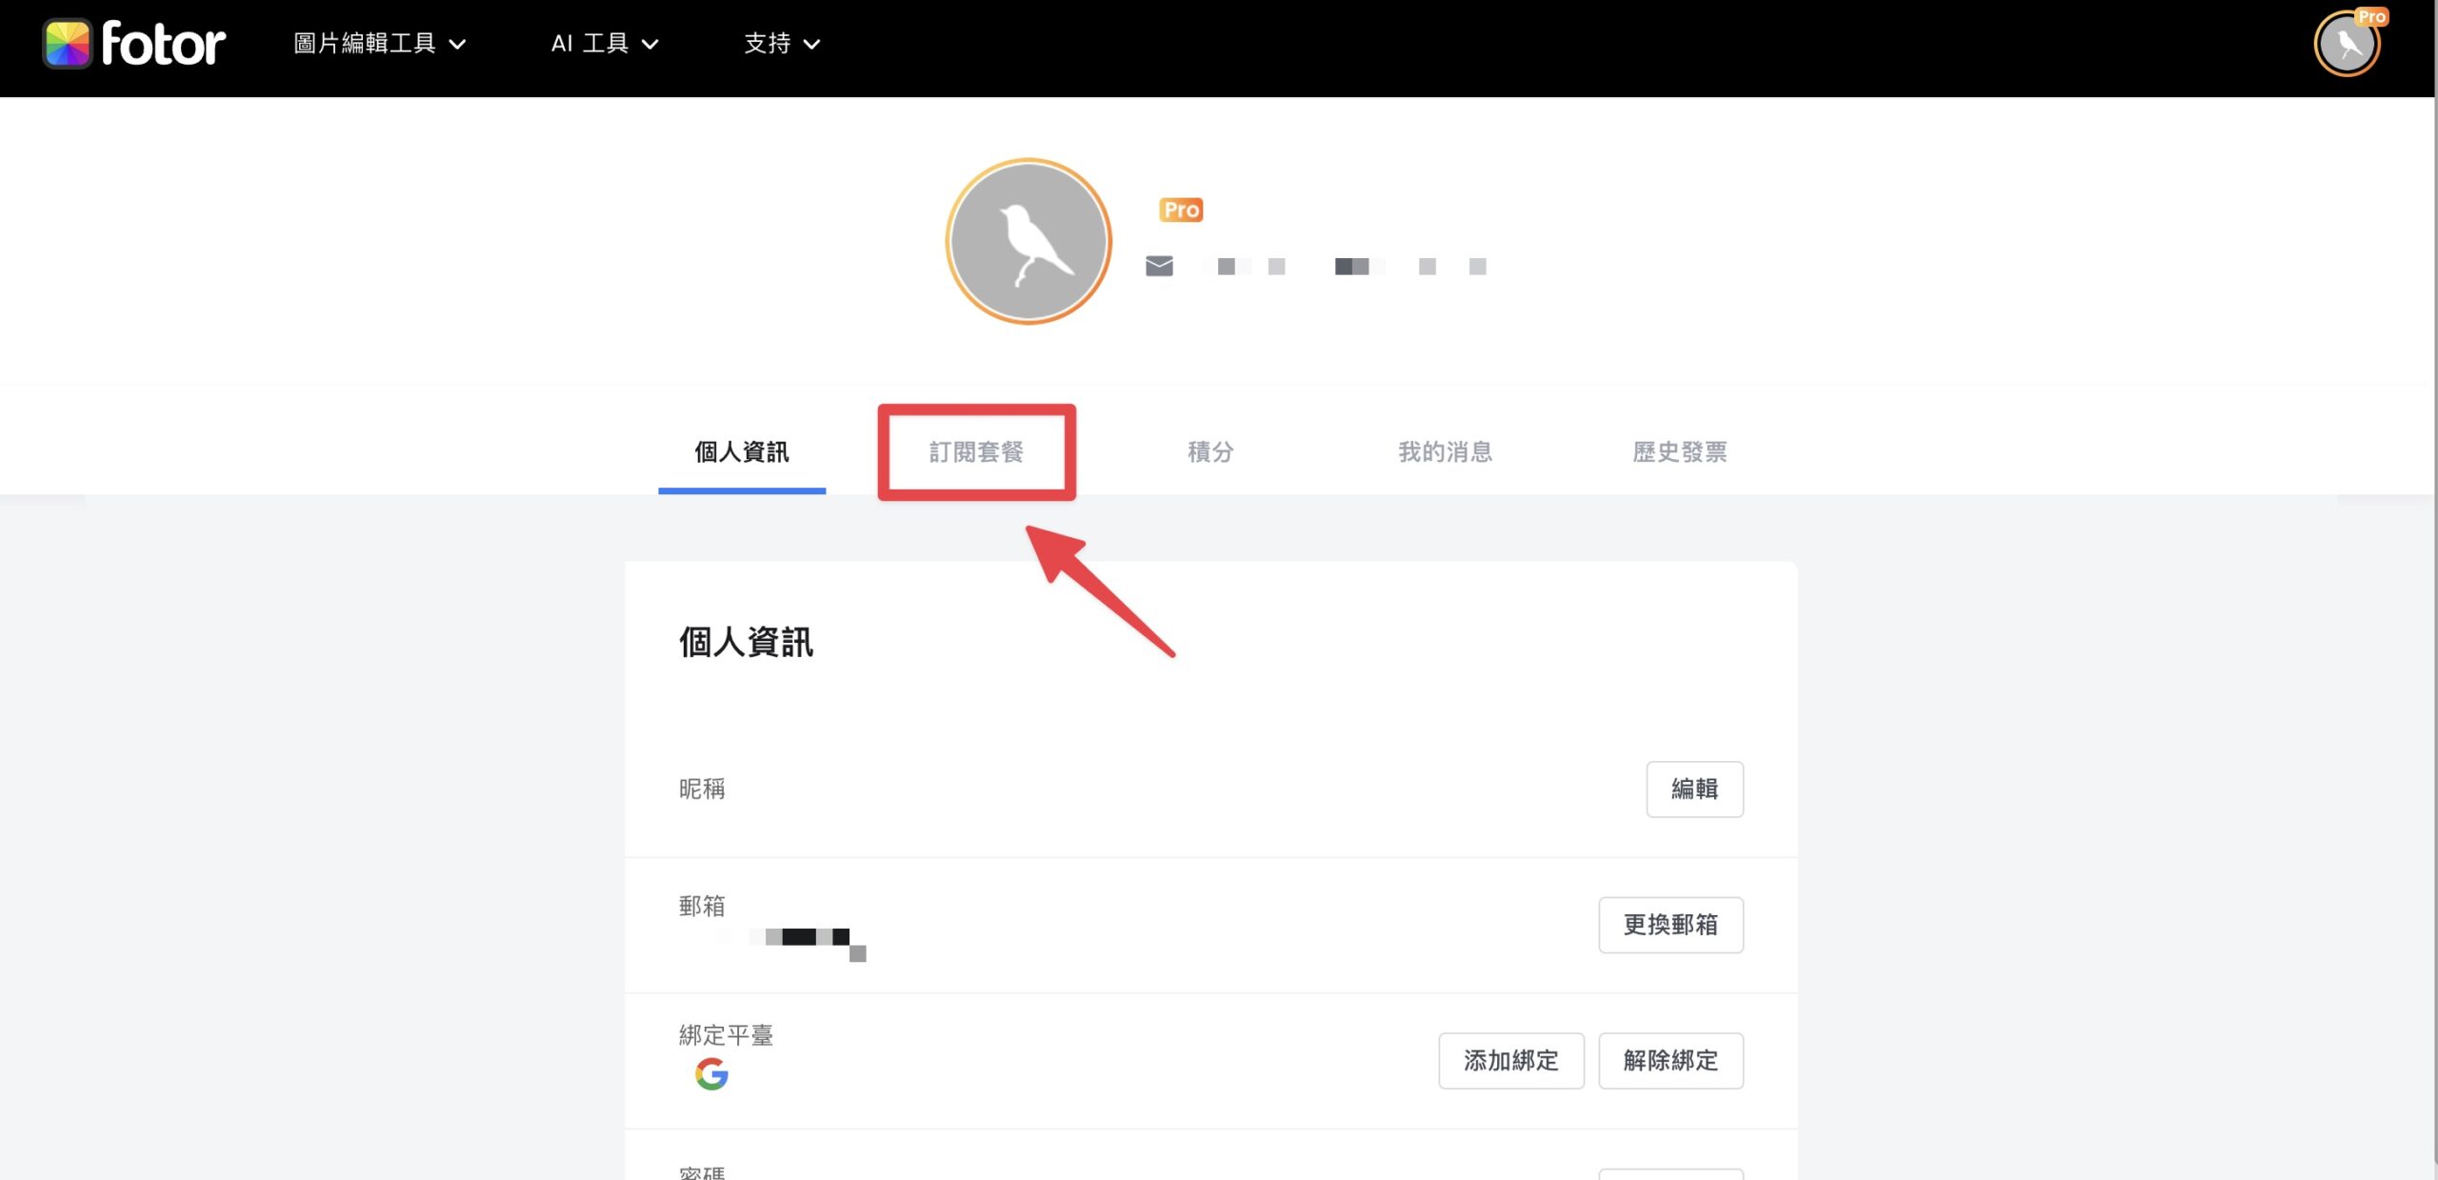Click the 編輯 nickname button
The width and height of the screenshot is (2438, 1180).
[x=1694, y=789]
